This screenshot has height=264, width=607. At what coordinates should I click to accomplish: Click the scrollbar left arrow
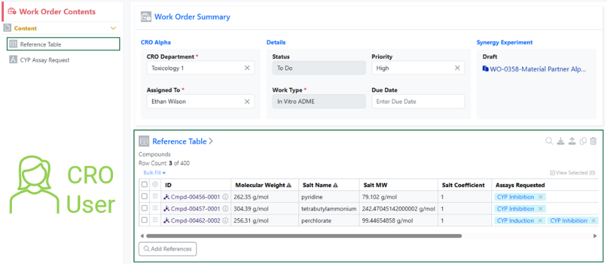[142, 235]
